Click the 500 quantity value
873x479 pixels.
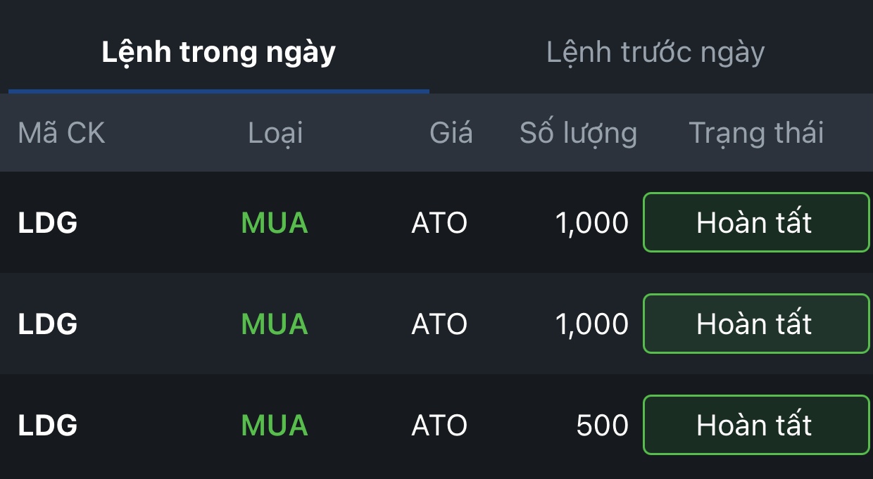602,426
